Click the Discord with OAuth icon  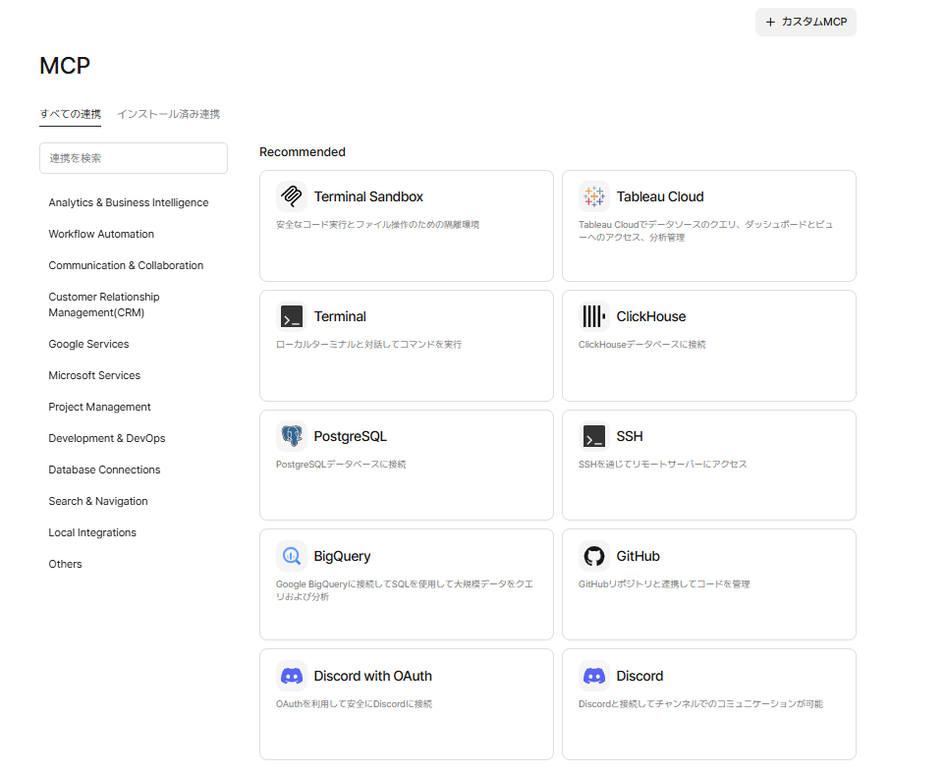(292, 676)
